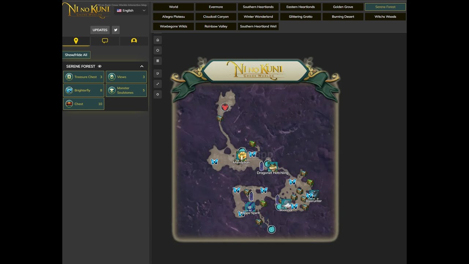Image resolution: width=469 pixels, height=264 pixels.
Task: Open the Southern Heartland Well tab
Action: pyautogui.click(x=258, y=26)
